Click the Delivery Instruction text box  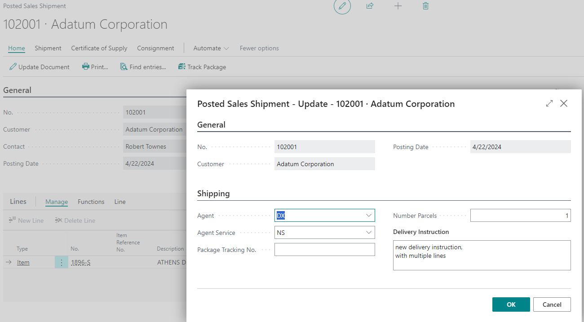pos(482,255)
